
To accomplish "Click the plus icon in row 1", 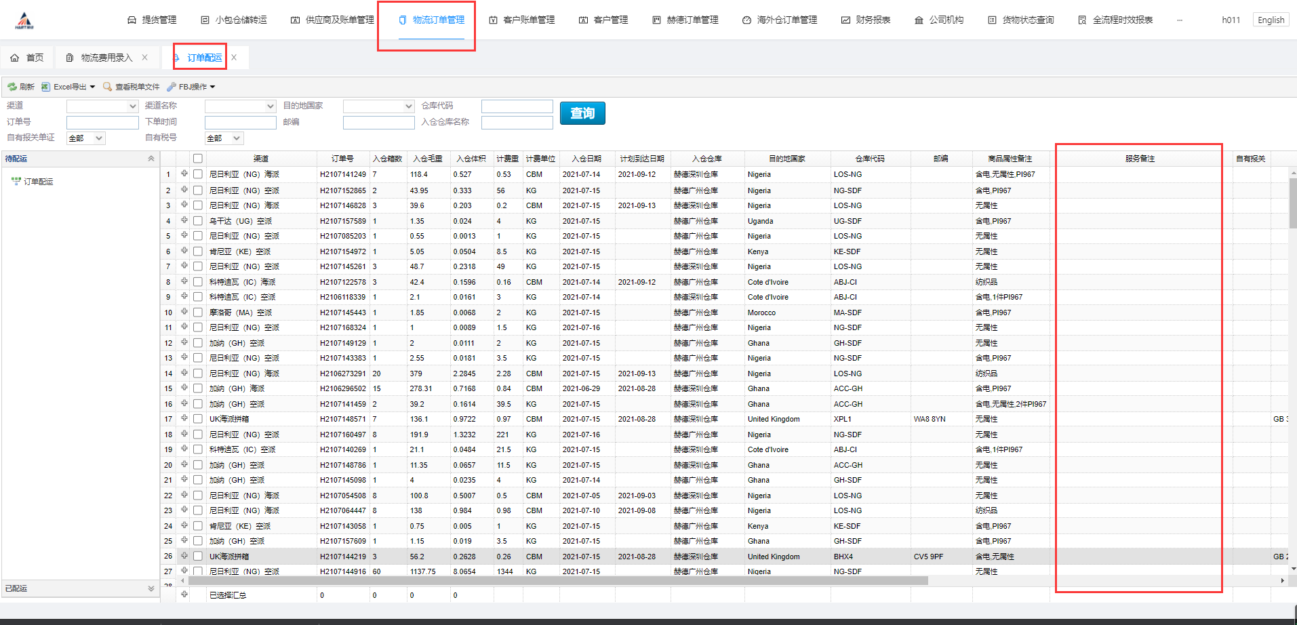I will point(184,174).
